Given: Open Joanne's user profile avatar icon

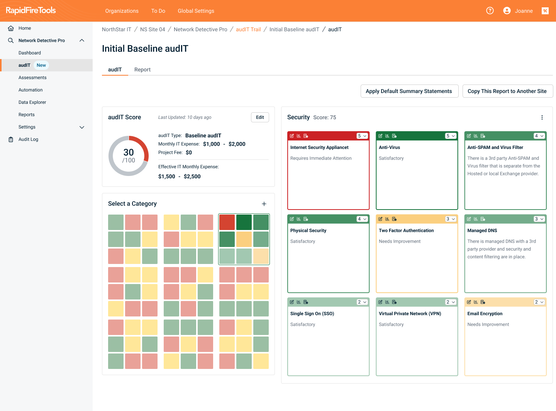Looking at the screenshot, I should 507,11.
